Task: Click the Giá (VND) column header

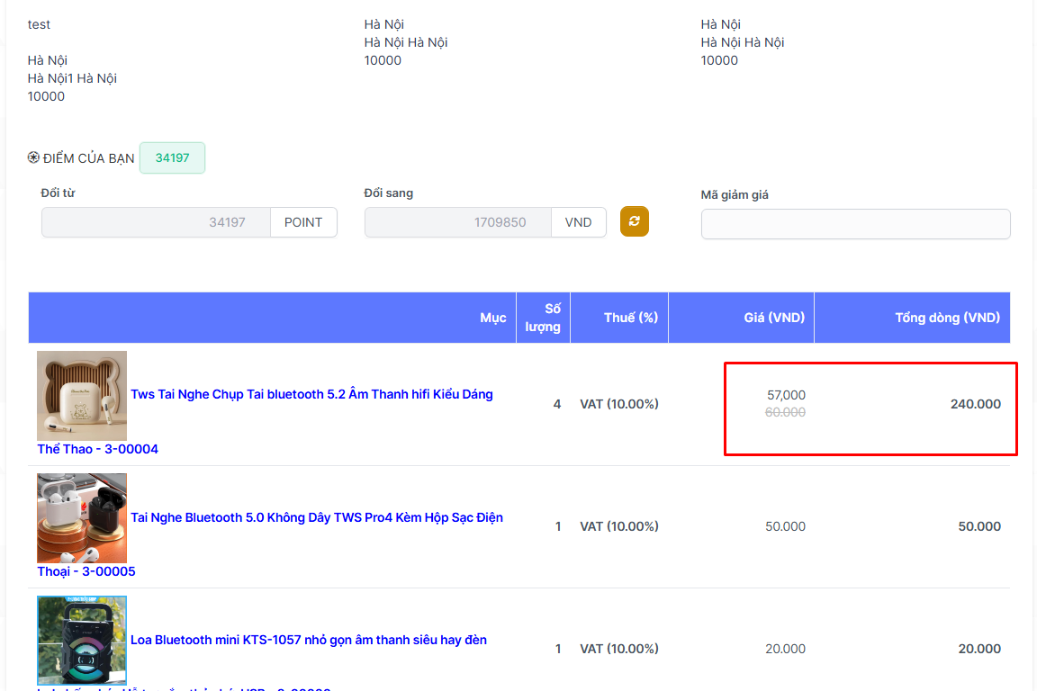Action: tap(773, 318)
